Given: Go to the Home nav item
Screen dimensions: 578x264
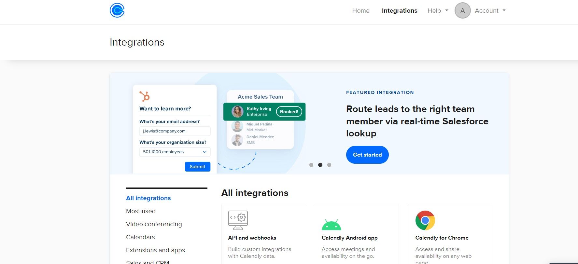Looking at the screenshot, I should tap(361, 11).
